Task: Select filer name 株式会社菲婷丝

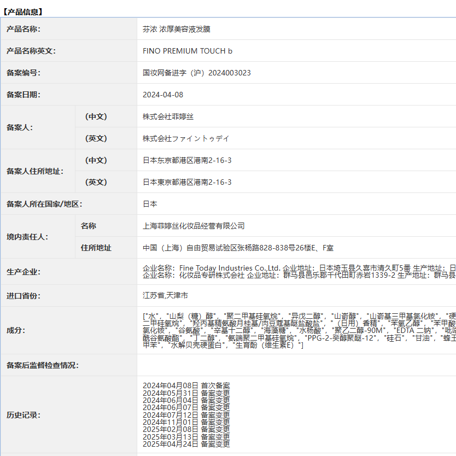Action: pos(168,116)
